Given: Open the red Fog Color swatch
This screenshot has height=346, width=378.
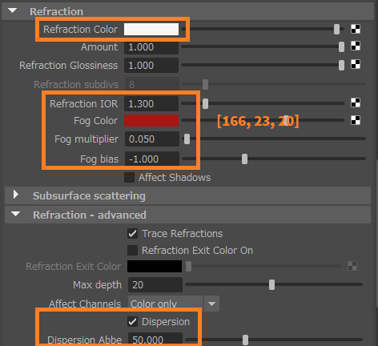Looking at the screenshot, I should (x=151, y=121).
